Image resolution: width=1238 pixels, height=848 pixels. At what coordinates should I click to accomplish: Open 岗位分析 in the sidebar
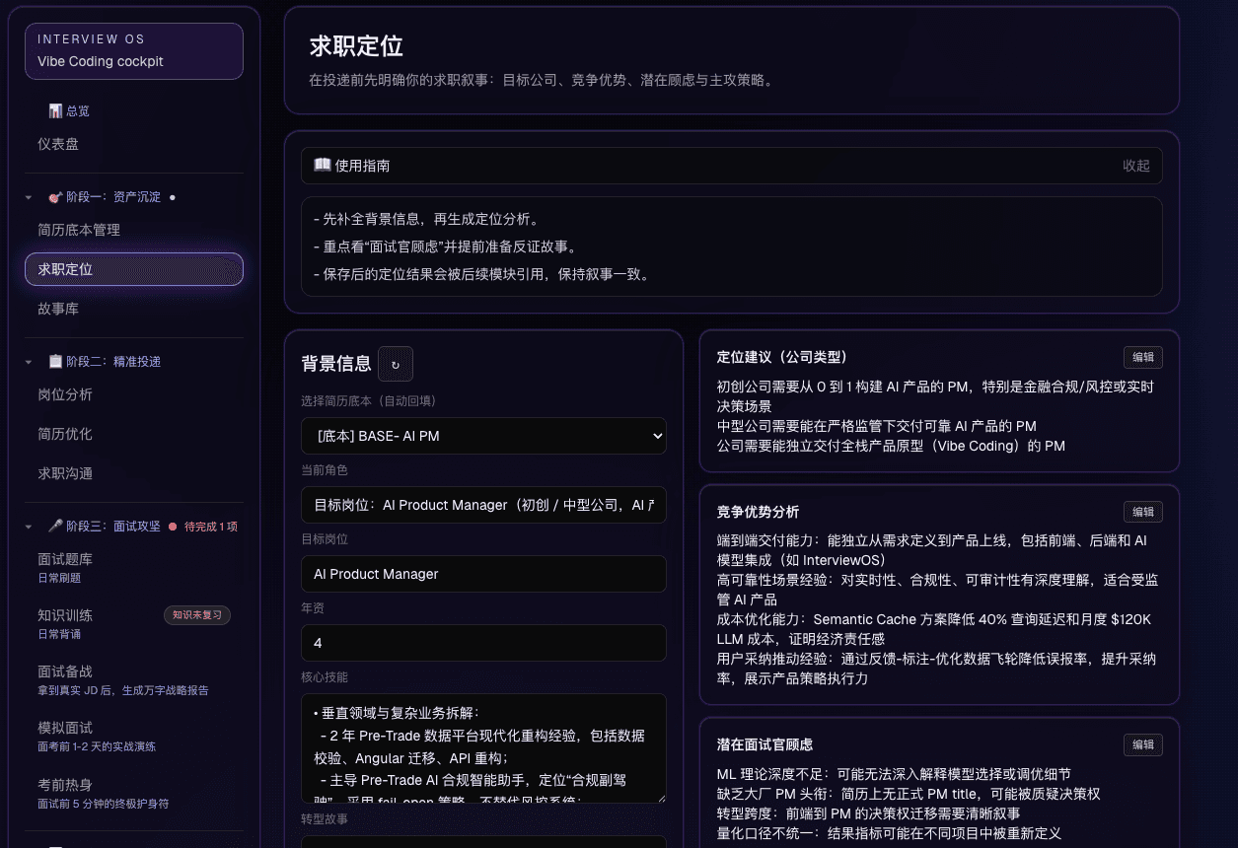tap(134, 394)
